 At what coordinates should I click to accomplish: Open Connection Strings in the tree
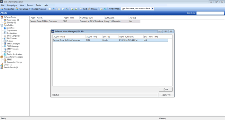click(13, 62)
